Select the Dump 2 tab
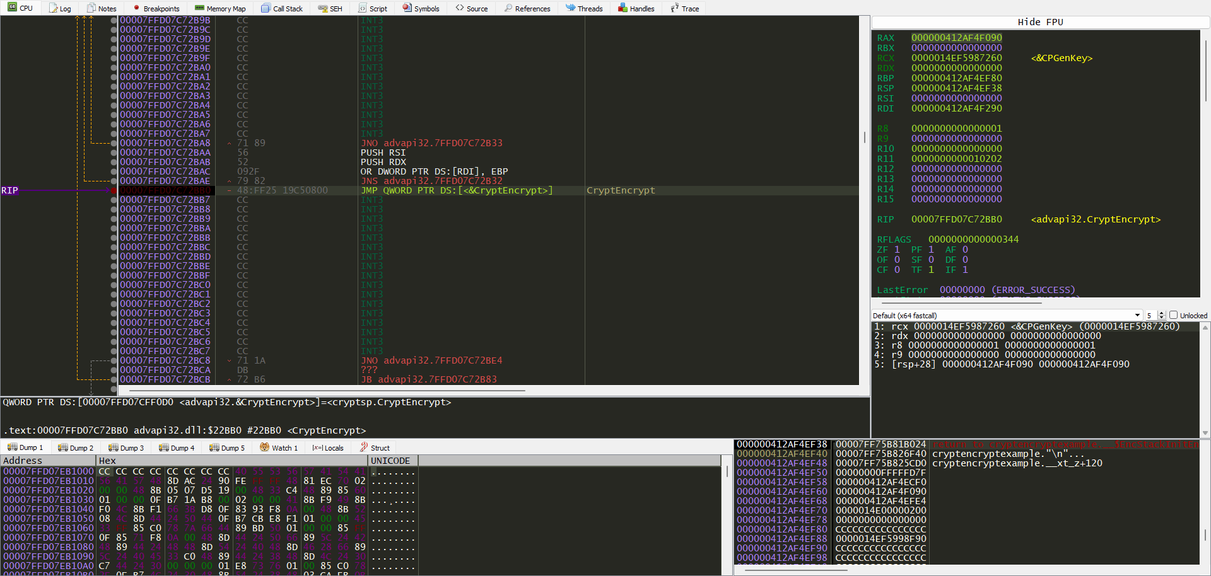This screenshot has width=1211, height=576. point(76,448)
